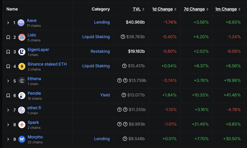247x148 pixels.
Task: Click Morpho 1m change +30.50%
Action: point(232,139)
